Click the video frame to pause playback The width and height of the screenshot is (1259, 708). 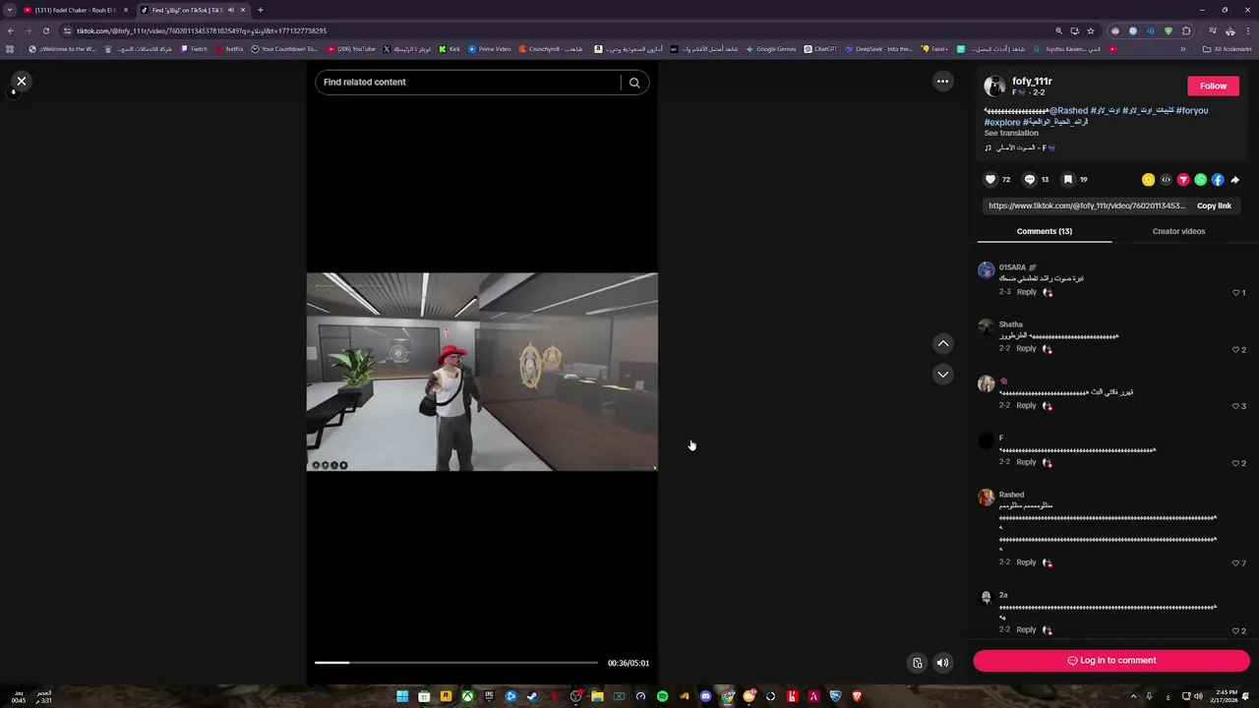click(482, 372)
